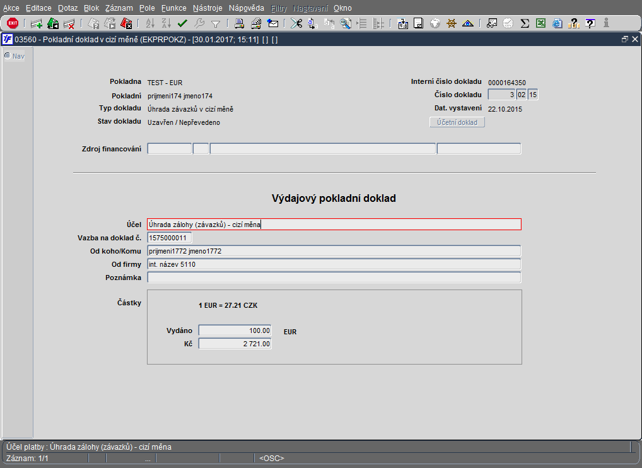
Task: Click the document page icon in toolbar
Action: pos(419,24)
